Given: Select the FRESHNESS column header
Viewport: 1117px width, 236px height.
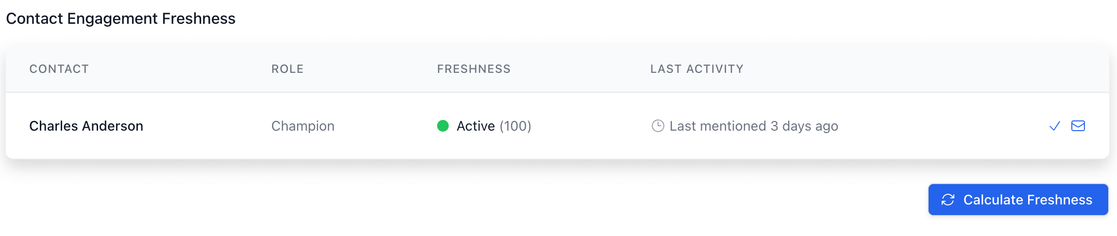Looking at the screenshot, I should pyautogui.click(x=474, y=69).
